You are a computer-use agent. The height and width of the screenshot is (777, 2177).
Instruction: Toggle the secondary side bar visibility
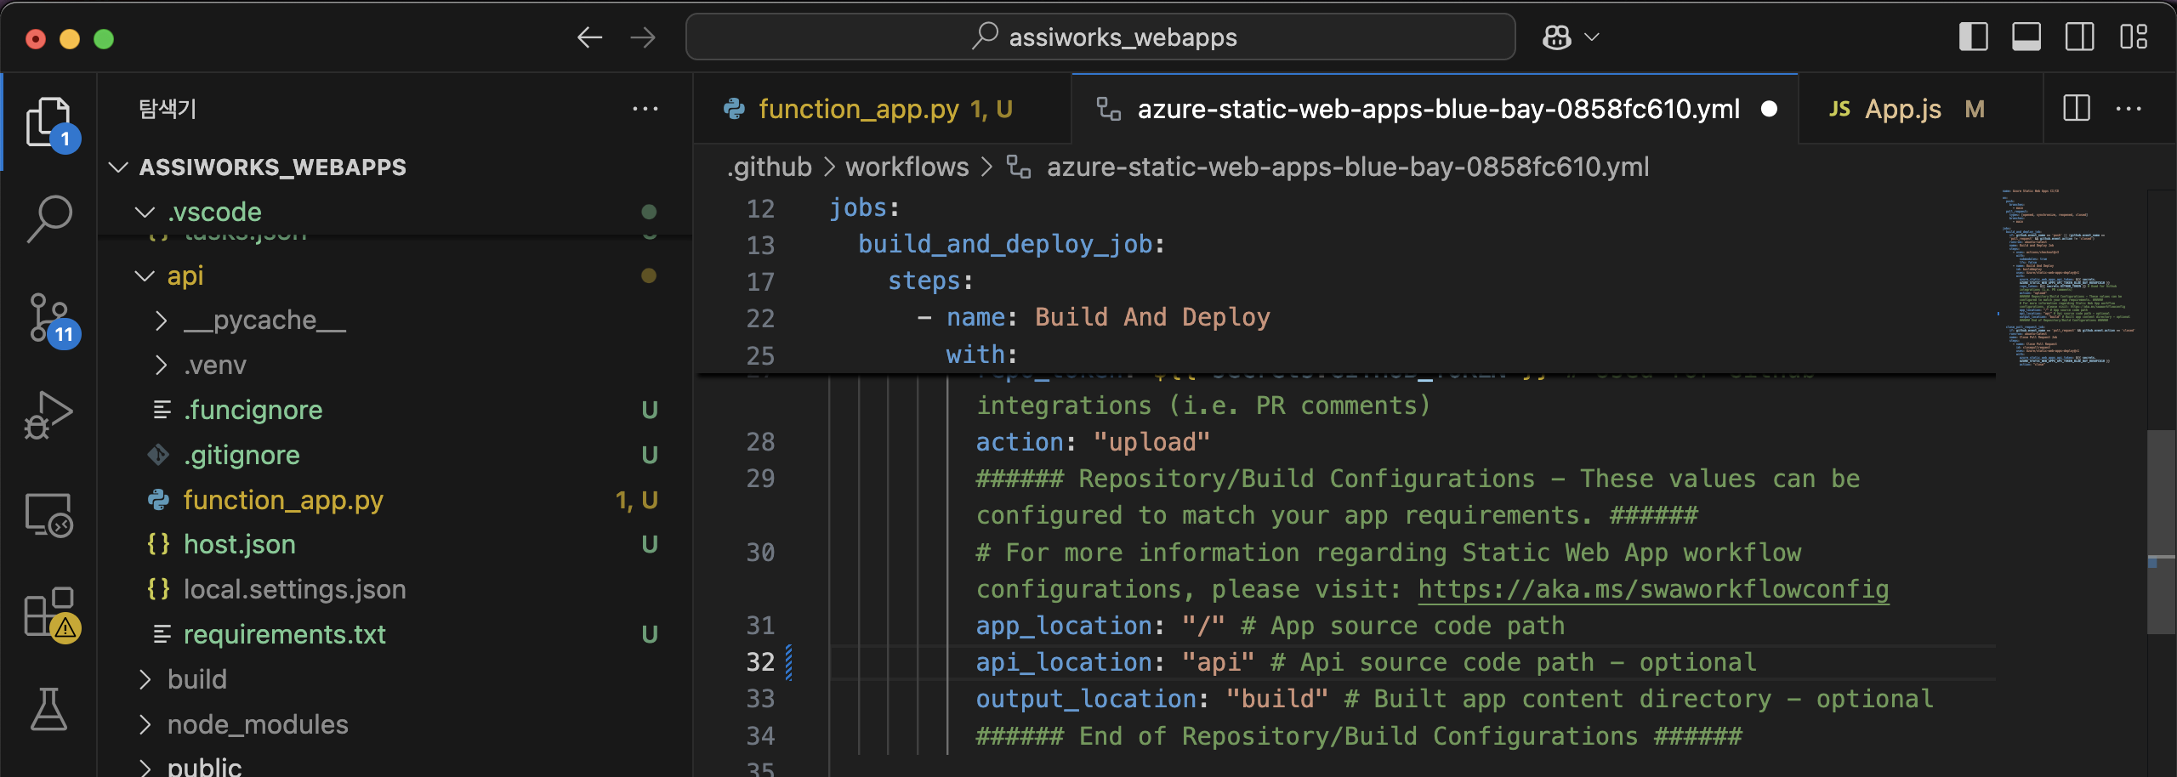(x=2079, y=37)
